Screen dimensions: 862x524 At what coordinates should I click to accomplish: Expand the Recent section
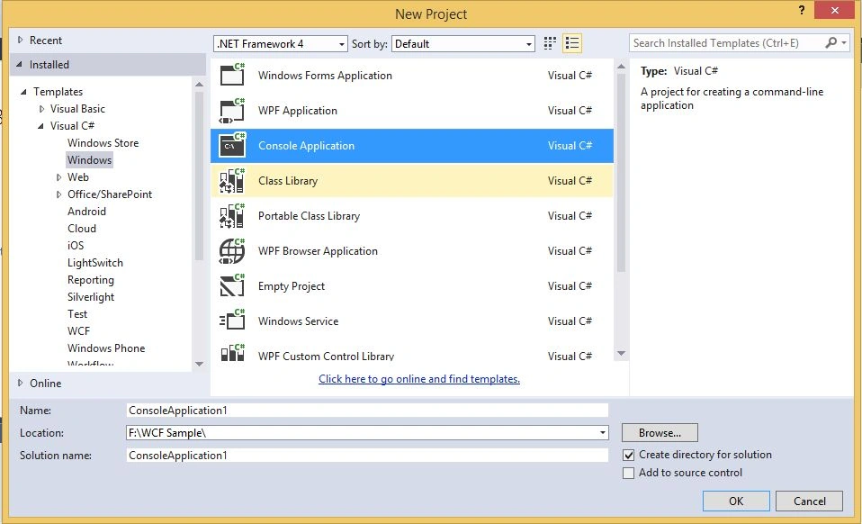[x=21, y=40]
